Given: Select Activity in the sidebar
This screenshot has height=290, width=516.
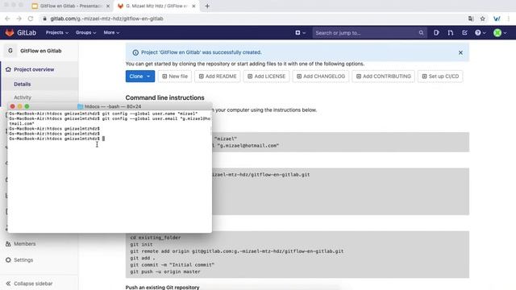Looking at the screenshot, I should (23, 97).
